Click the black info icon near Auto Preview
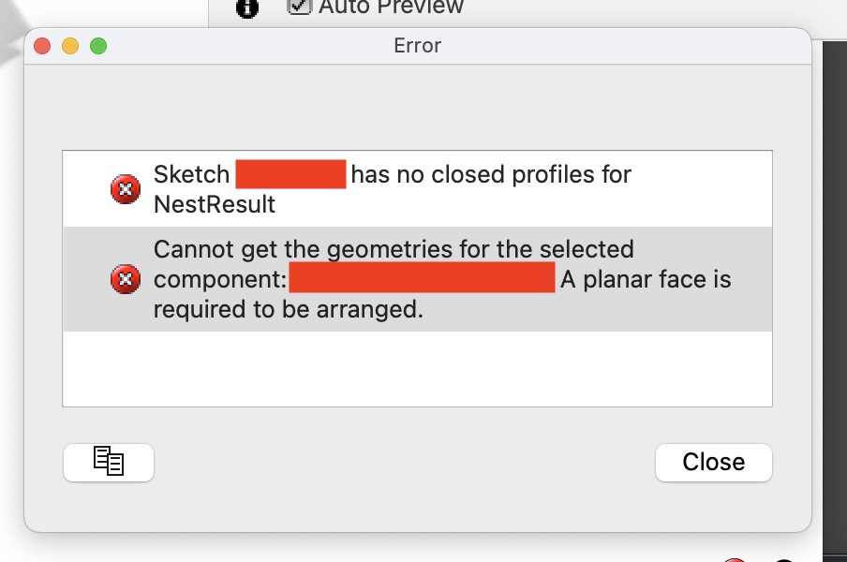This screenshot has width=847, height=562. 245,9
